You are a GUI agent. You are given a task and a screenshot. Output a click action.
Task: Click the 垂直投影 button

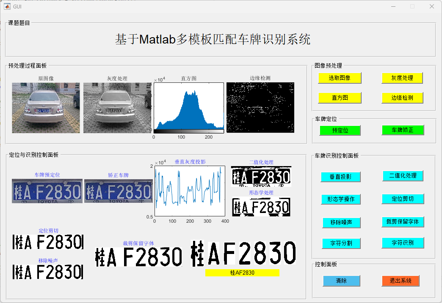point(340,177)
